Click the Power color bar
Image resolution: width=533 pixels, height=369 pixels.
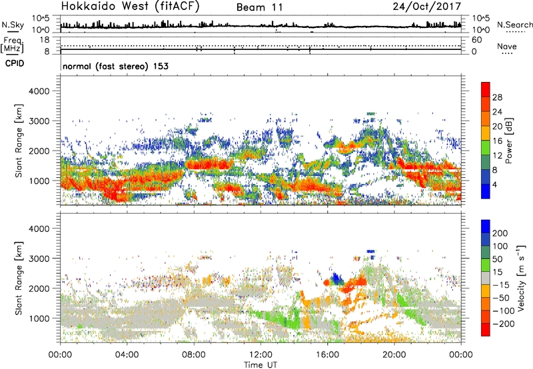486,141
